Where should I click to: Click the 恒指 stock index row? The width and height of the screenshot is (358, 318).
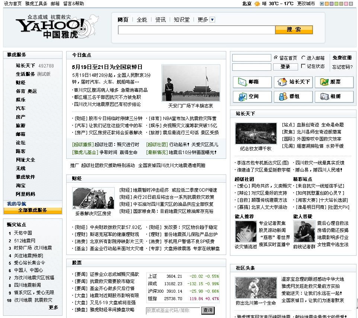[183, 299]
